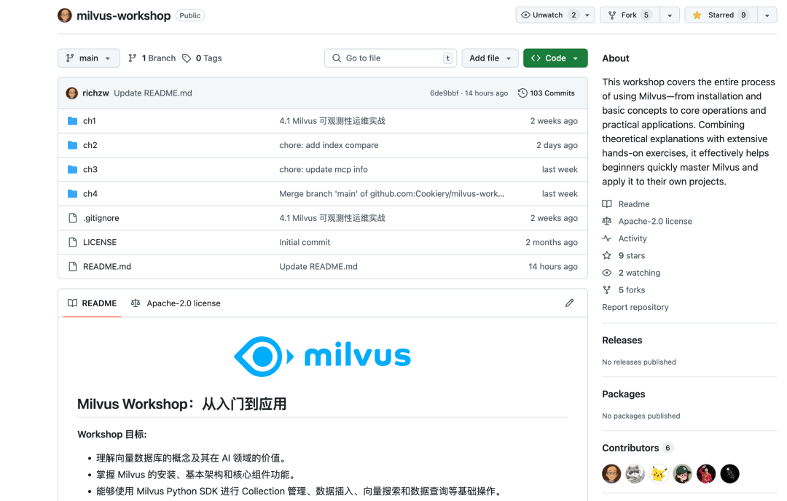Open 'chore: update mcp info' commit message
The image size is (787, 501).
click(324, 169)
